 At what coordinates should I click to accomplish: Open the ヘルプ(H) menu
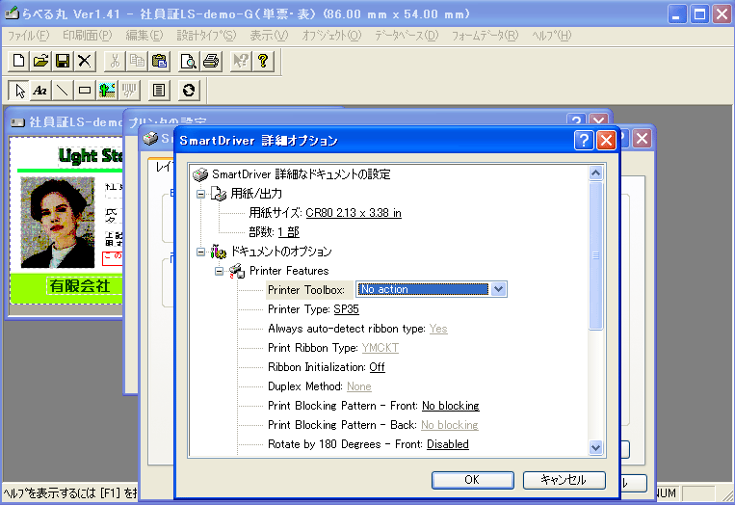tap(552, 36)
